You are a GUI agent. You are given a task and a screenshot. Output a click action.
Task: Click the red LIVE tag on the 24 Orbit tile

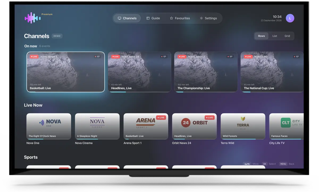coord(209,117)
